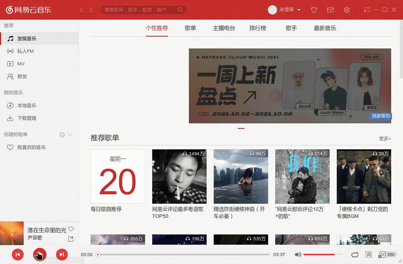Switch to the 排行榜 tab
The image size is (403, 264).
click(258, 28)
